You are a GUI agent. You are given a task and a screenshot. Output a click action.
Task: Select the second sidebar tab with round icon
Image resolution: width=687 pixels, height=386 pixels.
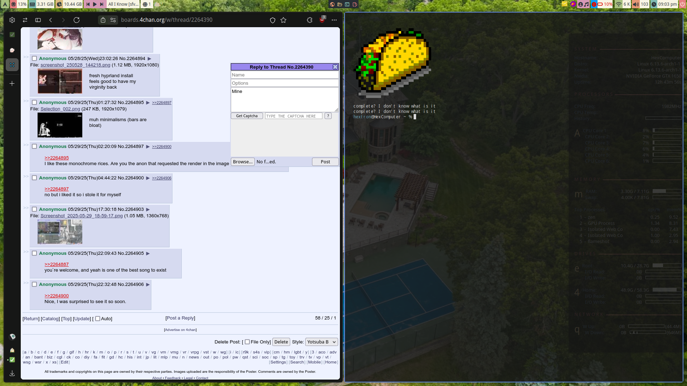point(12,50)
